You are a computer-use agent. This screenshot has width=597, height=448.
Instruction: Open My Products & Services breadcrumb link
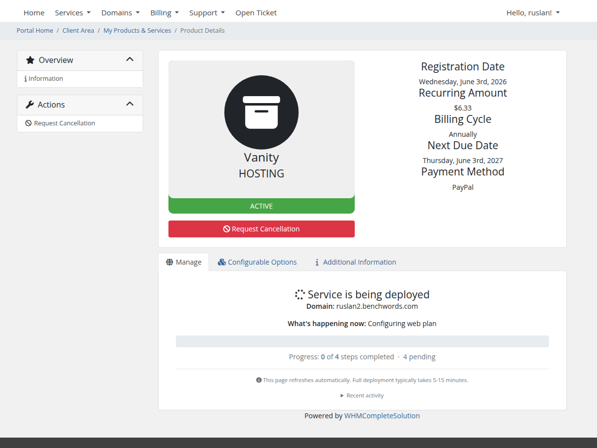click(137, 31)
